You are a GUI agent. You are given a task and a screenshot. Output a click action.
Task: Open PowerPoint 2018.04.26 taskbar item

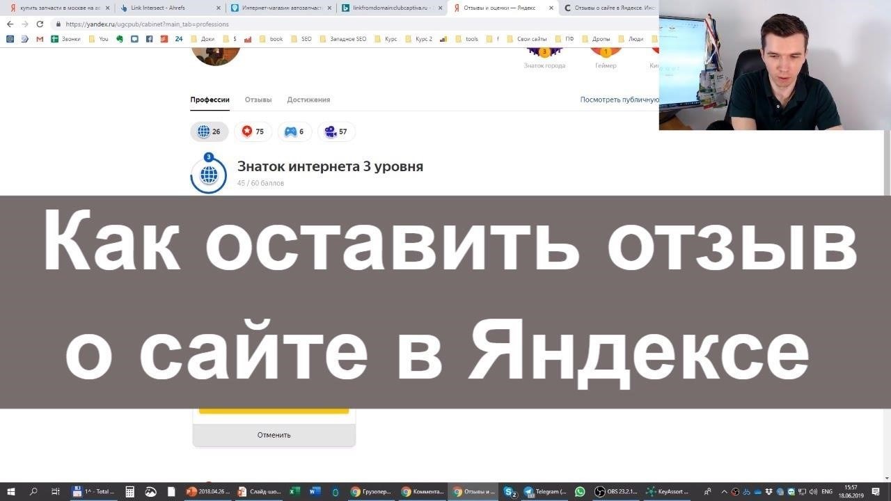click(x=207, y=491)
